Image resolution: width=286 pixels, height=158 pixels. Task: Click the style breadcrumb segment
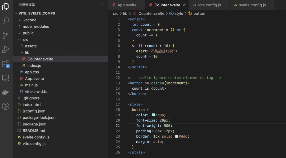coord(176,14)
